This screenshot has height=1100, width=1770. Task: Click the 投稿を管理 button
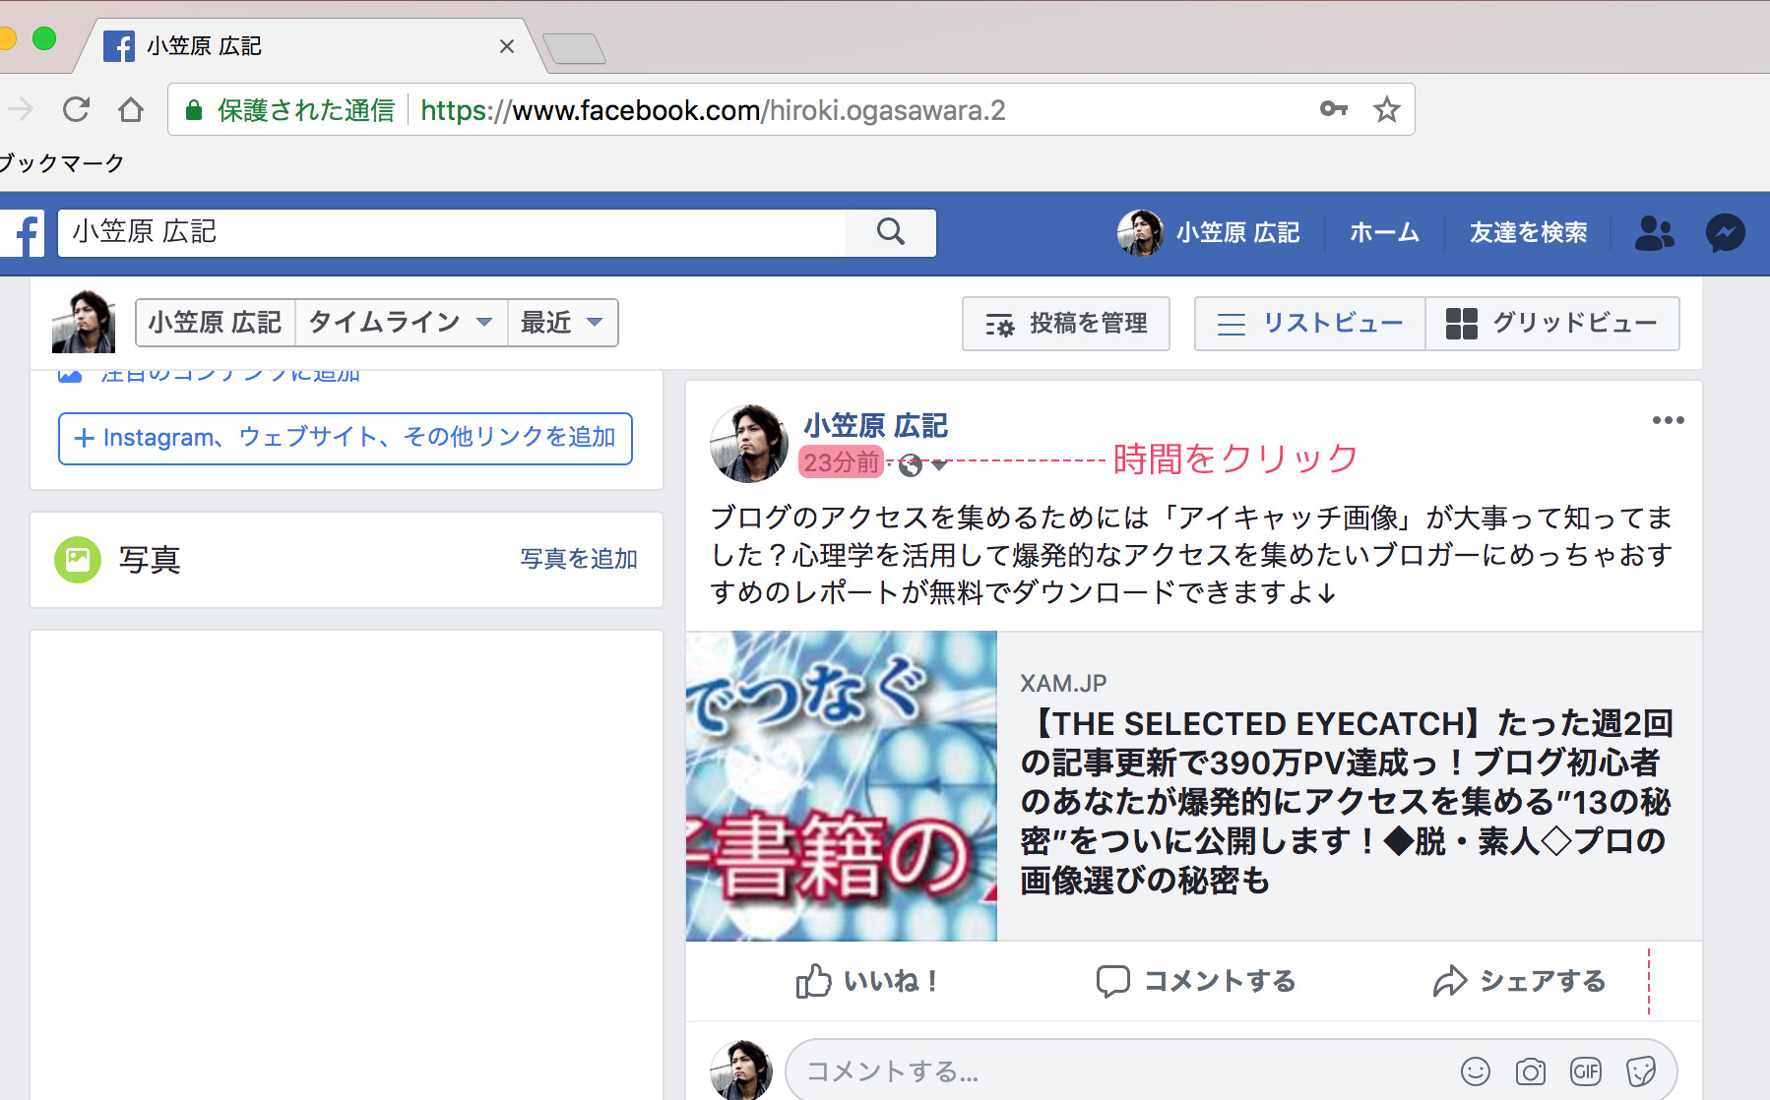pos(1066,324)
